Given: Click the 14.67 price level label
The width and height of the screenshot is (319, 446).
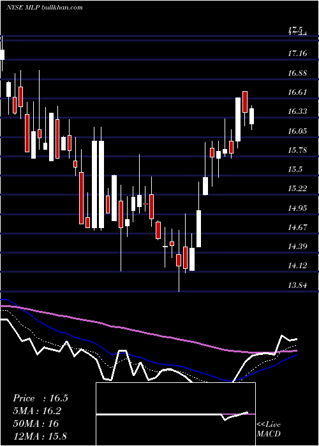Looking at the screenshot, I should tap(297, 227).
